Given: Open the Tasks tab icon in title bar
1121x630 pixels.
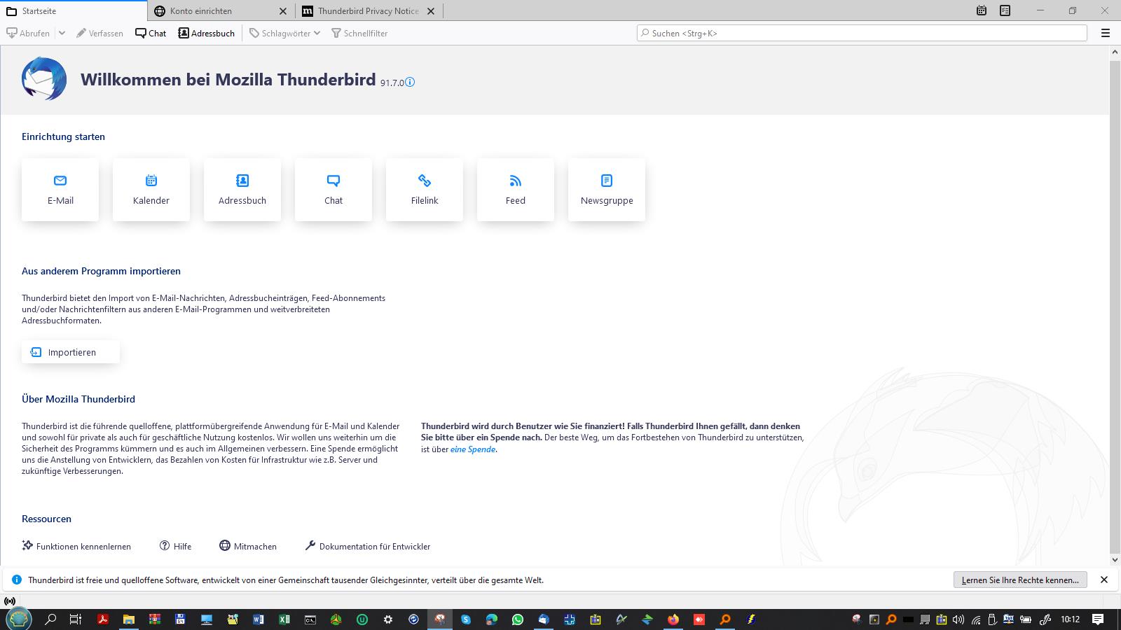Looking at the screenshot, I should (x=1005, y=10).
